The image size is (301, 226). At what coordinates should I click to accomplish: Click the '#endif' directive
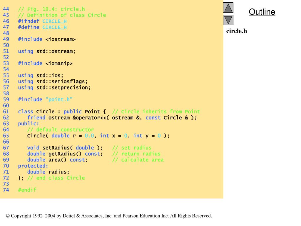point(27,190)
